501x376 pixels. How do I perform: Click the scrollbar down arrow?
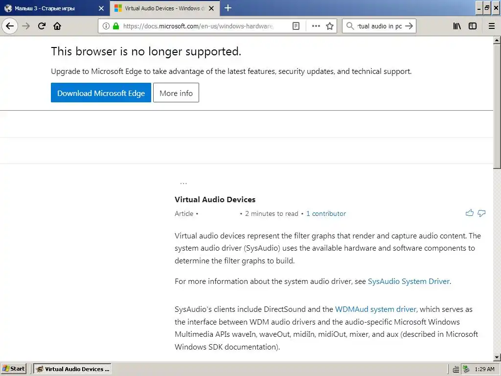(x=497, y=357)
